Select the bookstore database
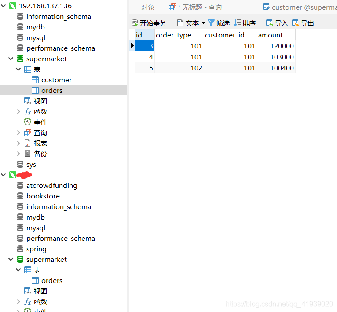Viewport: 337px width, 312px height. pos(43,196)
